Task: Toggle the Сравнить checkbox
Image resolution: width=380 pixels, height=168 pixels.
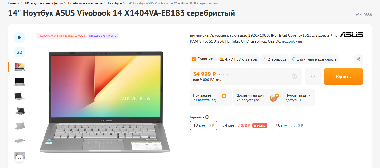Action: click(194, 59)
